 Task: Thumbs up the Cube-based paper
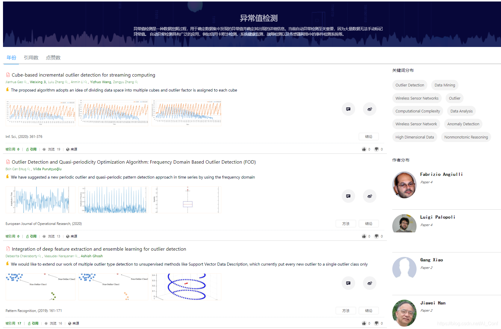pos(364,149)
